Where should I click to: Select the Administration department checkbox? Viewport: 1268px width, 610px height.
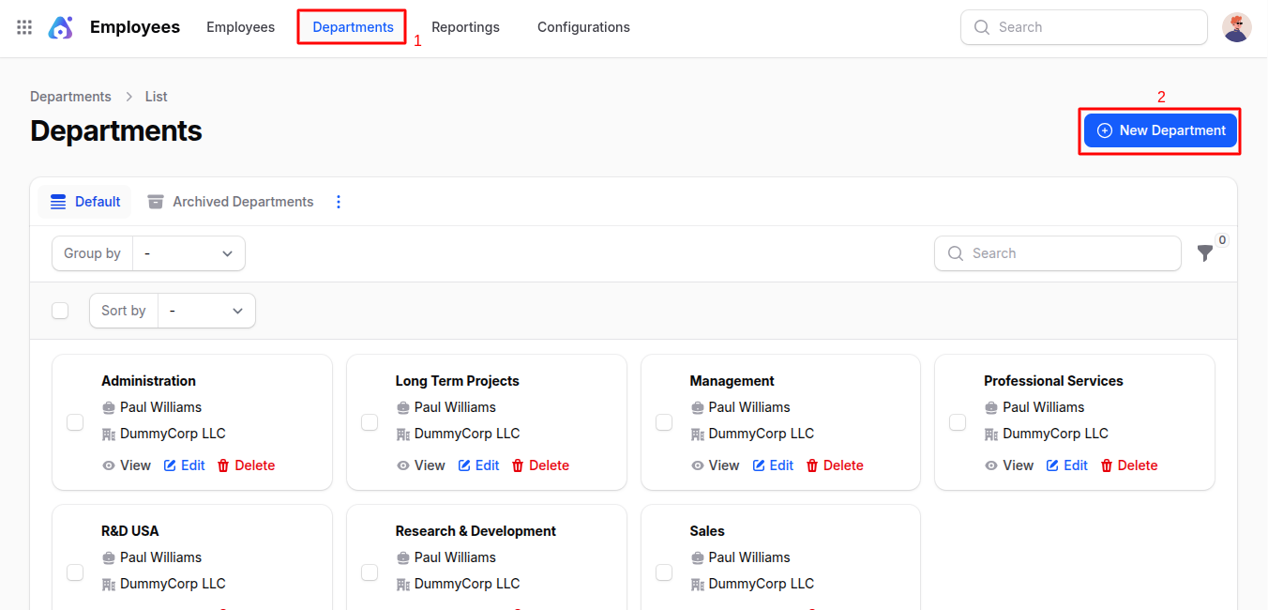tap(75, 422)
